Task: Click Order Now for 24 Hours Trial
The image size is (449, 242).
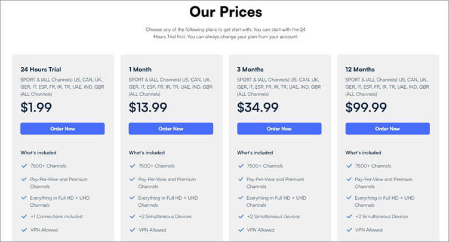Action: [x=62, y=129]
